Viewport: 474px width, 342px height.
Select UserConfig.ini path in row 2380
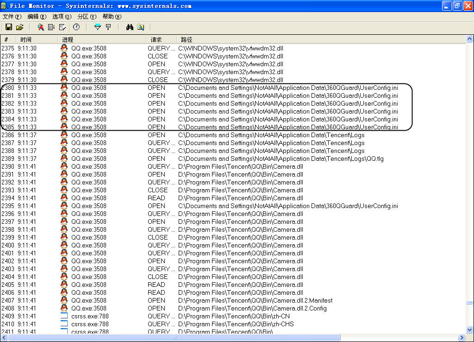pos(288,88)
